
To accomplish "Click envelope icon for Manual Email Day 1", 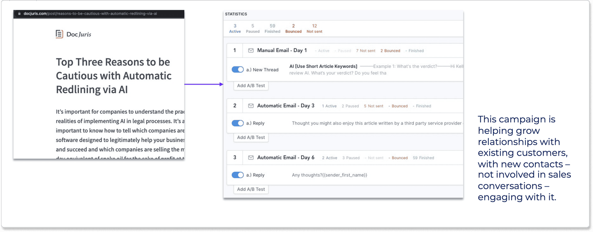I will click(251, 51).
